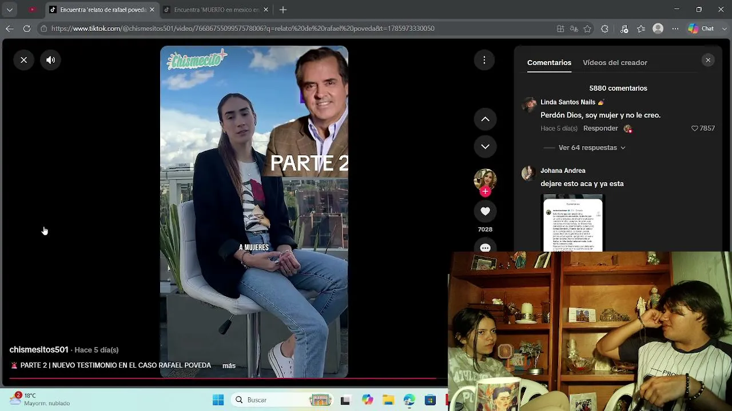Open Task View on taskbar
The height and width of the screenshot is (411, 732).
[345, 400]
